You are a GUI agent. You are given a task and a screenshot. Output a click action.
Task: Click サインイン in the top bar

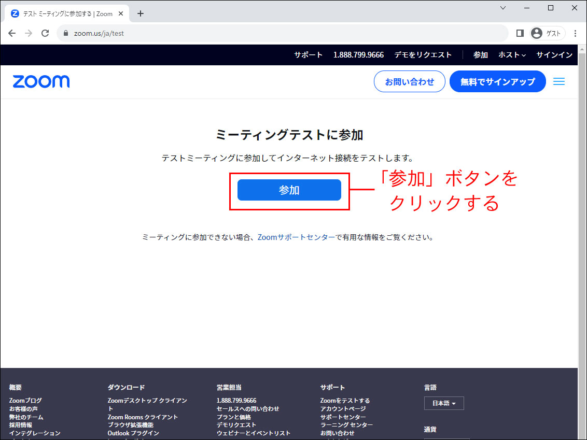[x=554, y=55]
